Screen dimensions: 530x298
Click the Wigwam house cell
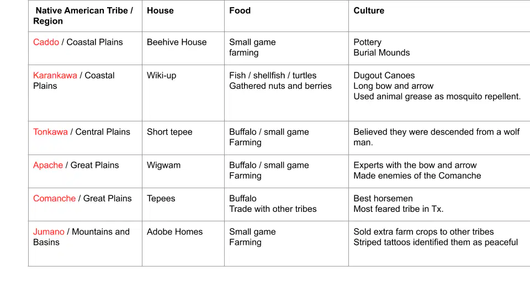tap(183, 171)
